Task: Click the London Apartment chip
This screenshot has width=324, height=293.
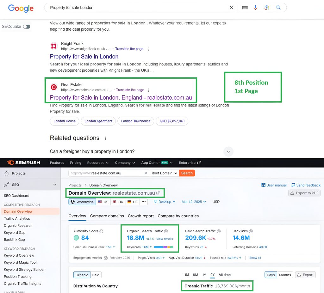Action: (98, 121)
